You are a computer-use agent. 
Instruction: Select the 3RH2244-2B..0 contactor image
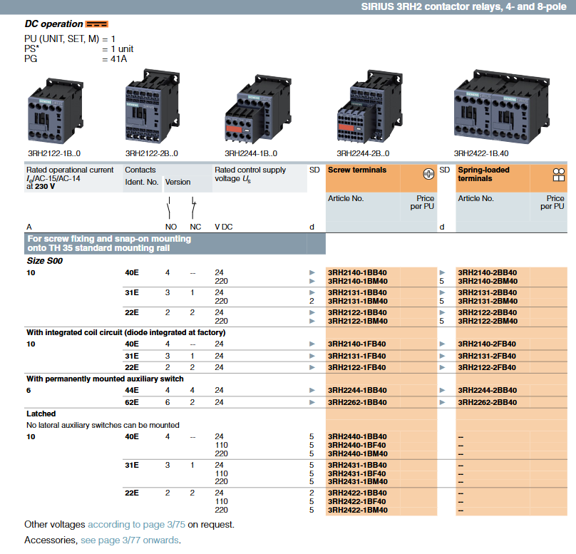pos(363,109)
